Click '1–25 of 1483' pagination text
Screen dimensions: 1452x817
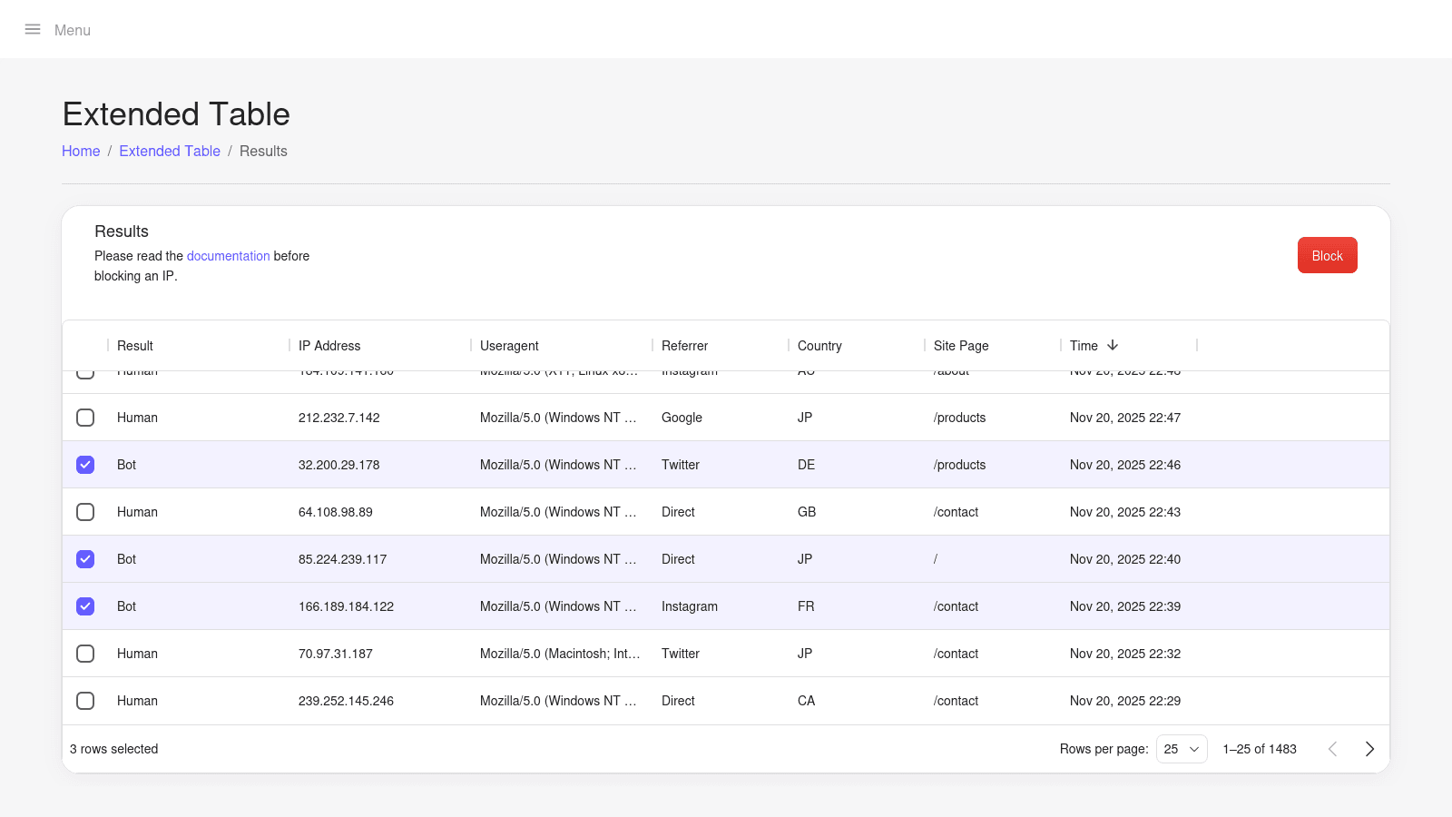1260,749
